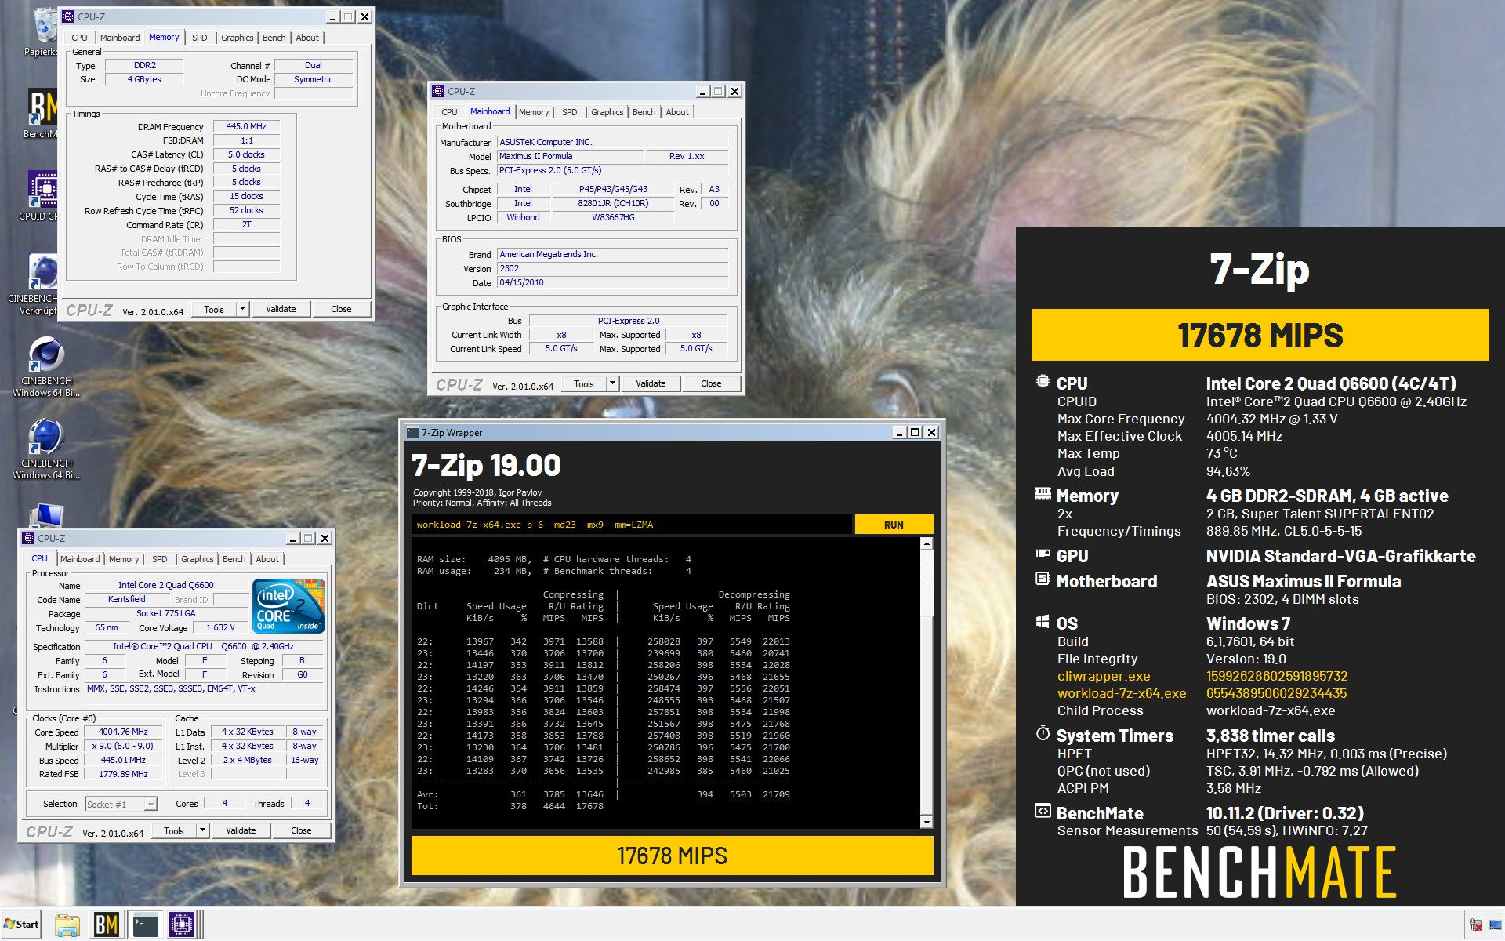
Task: Click the CPU-Z title icon of Memory window
Action: click(x=68, y=16)
